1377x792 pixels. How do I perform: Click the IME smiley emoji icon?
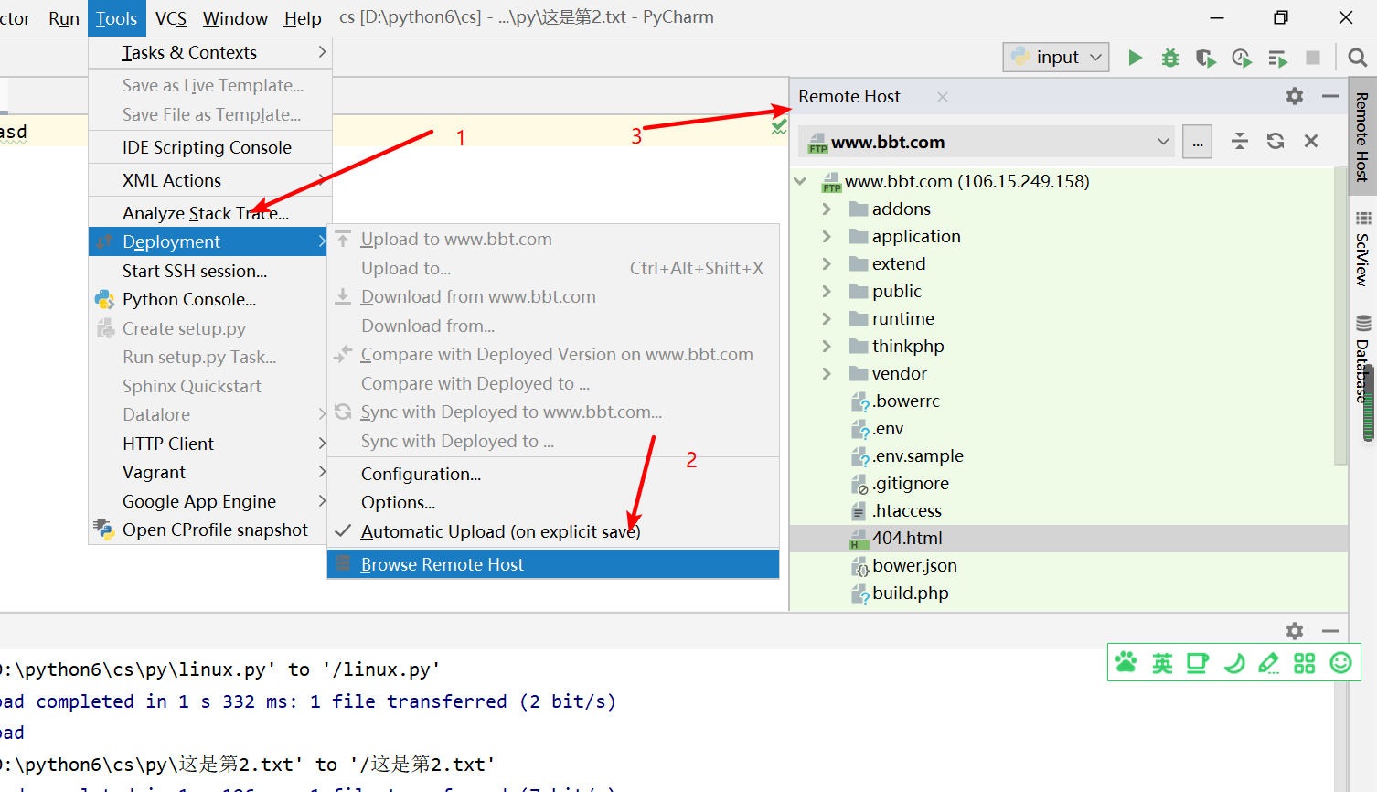click(x=1340, y=662)
